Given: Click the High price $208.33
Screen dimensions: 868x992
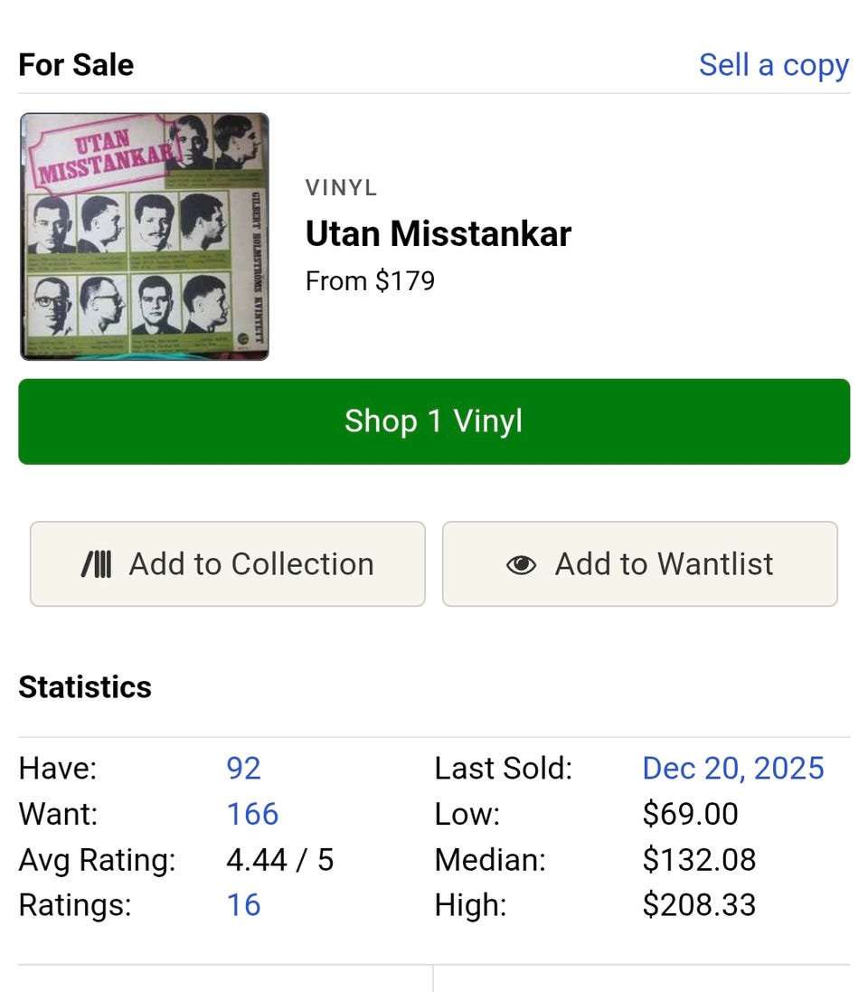Looking at the screenshot, I should pos(699,905).
